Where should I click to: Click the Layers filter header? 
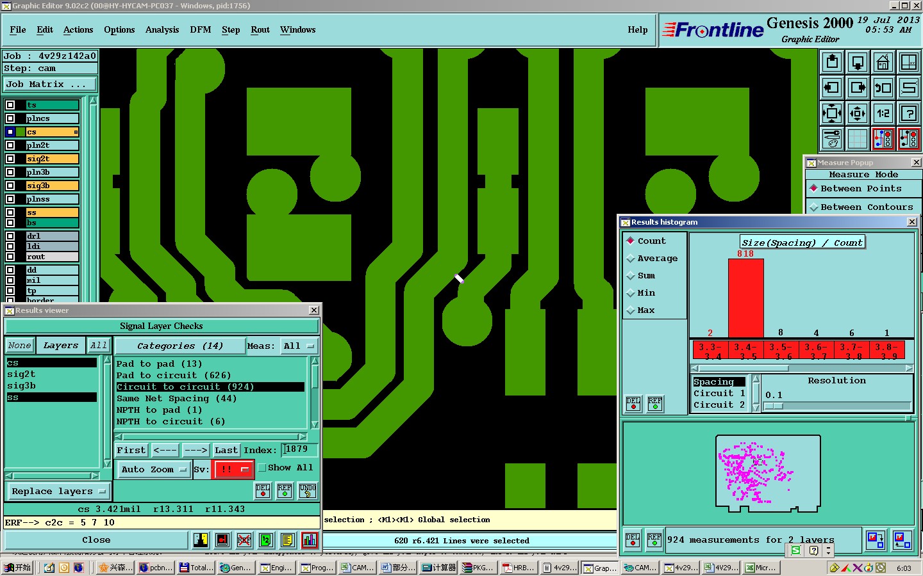61,346
